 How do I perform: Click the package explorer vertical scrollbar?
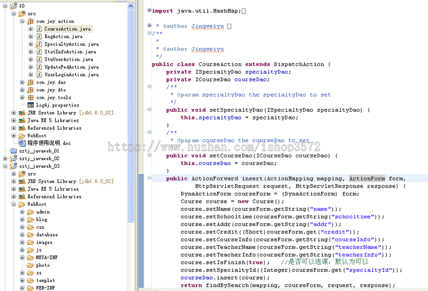coord(131,116)
